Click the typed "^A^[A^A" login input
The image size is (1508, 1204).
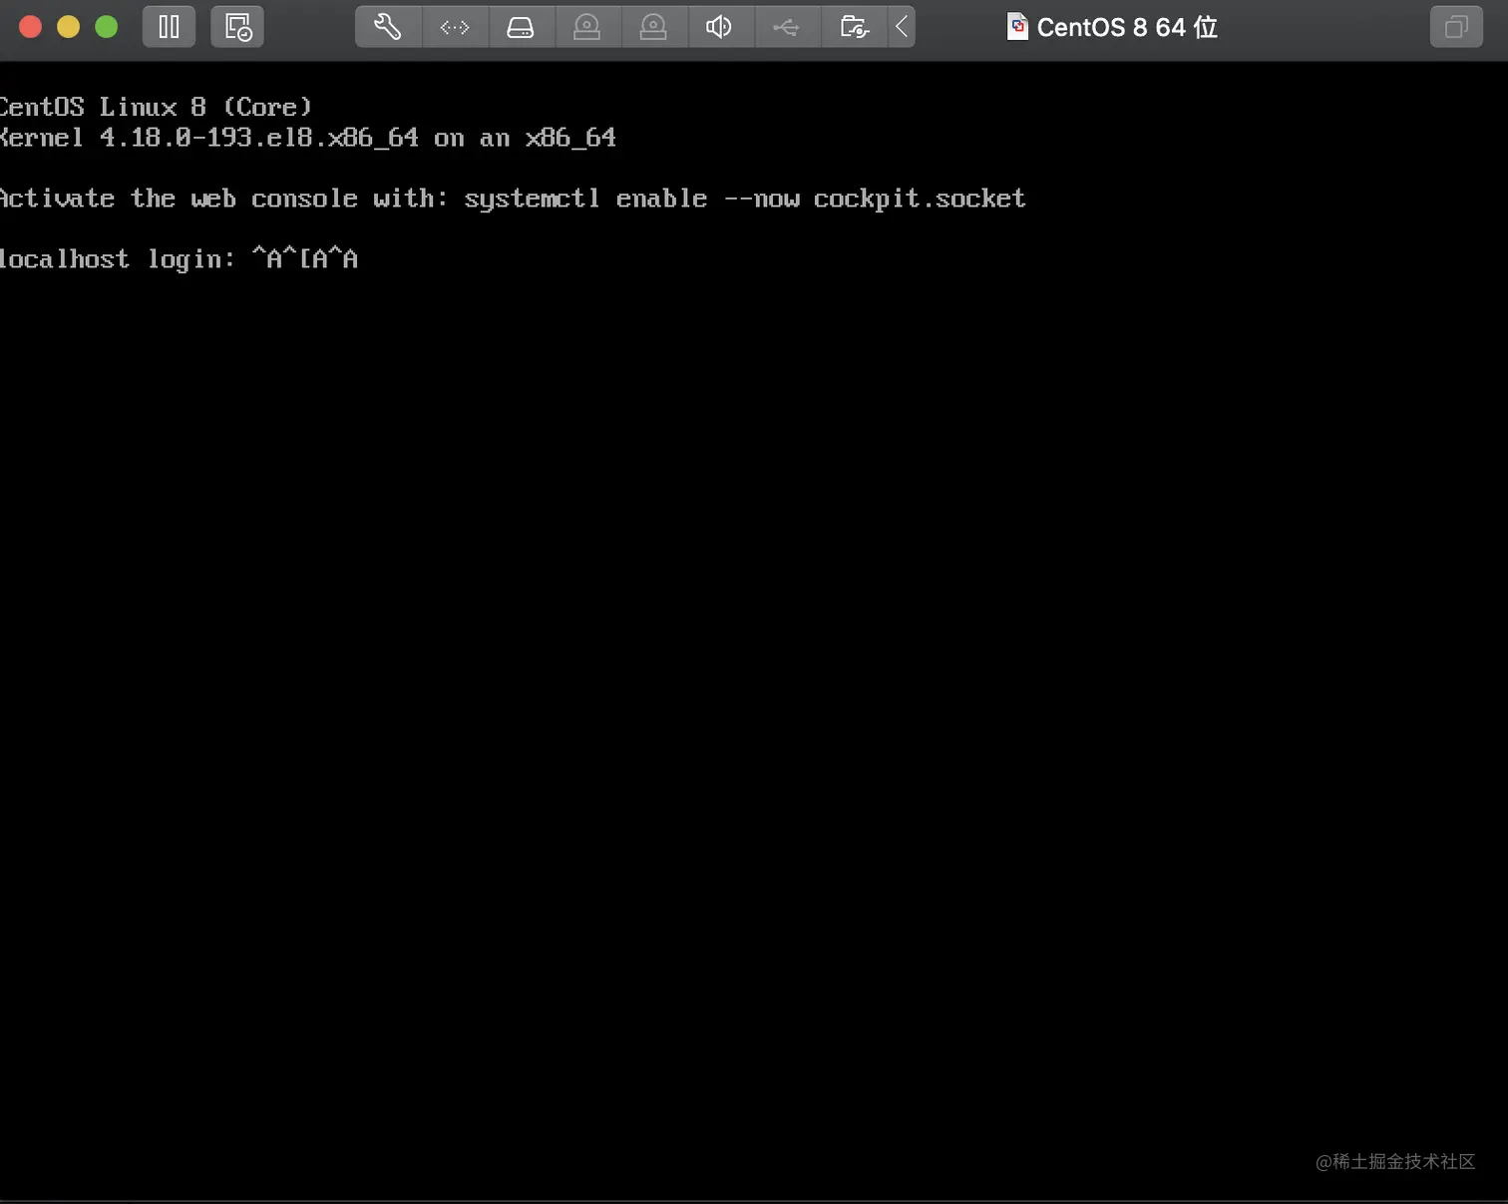pyautogui.click(x=304, y=259)
